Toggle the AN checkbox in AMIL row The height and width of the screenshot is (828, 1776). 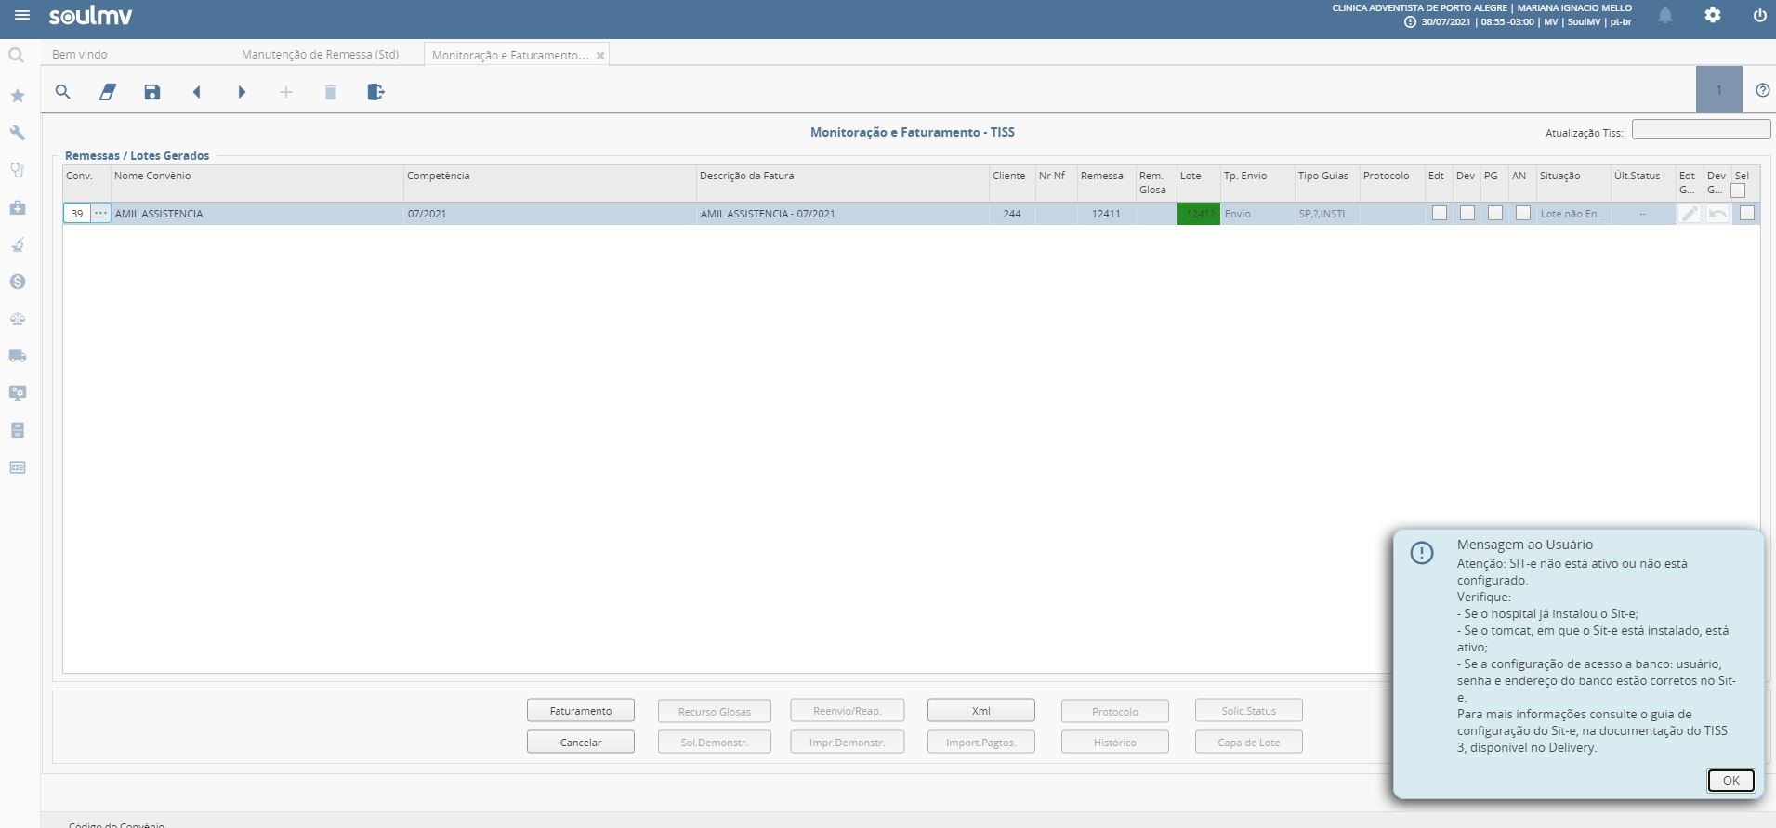tap(1523, 213)
